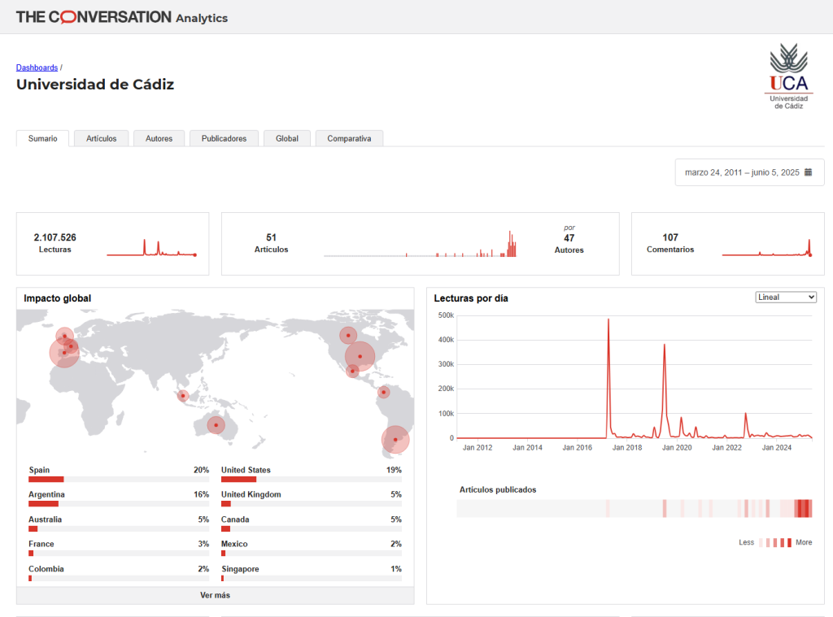833x617 pixels.
Task: Follow the Dashboards breadcrumb link
Action: click(x=37, y=67)
